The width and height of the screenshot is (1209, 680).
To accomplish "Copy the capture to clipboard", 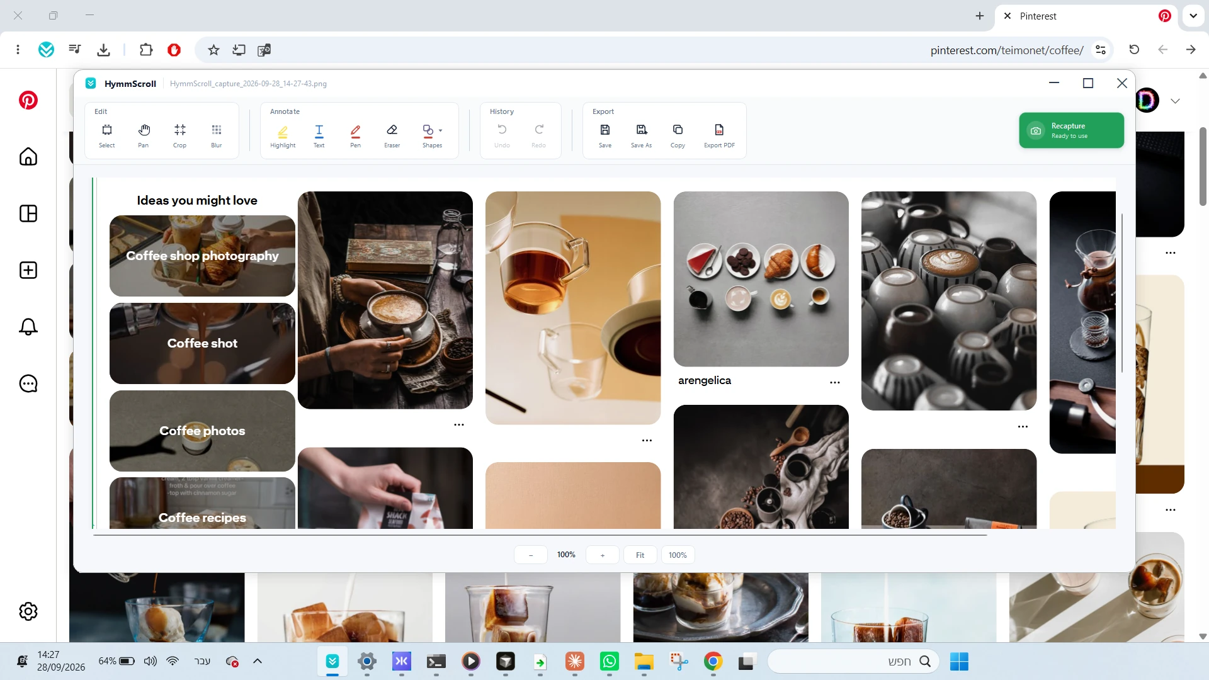I will [x=678, y=135].
